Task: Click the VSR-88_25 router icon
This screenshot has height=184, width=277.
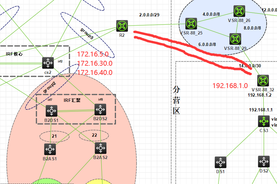Action: [x=191, y=24]
